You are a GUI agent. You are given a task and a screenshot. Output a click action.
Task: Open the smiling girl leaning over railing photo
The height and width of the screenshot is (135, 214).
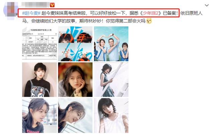point(75,116)
